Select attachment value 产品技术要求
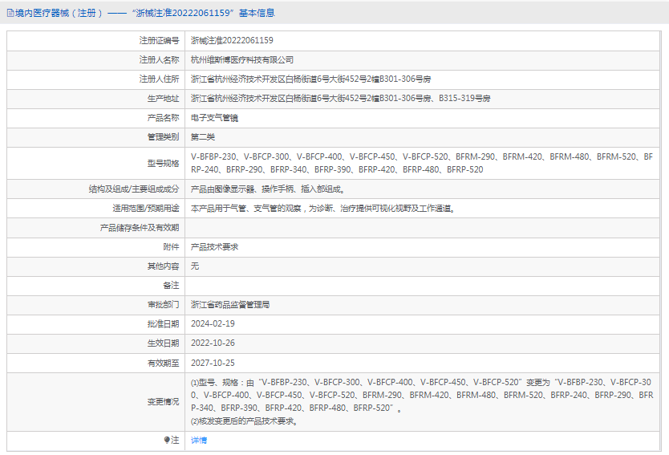Screen dimensions: 669x455 coord(214,246)
